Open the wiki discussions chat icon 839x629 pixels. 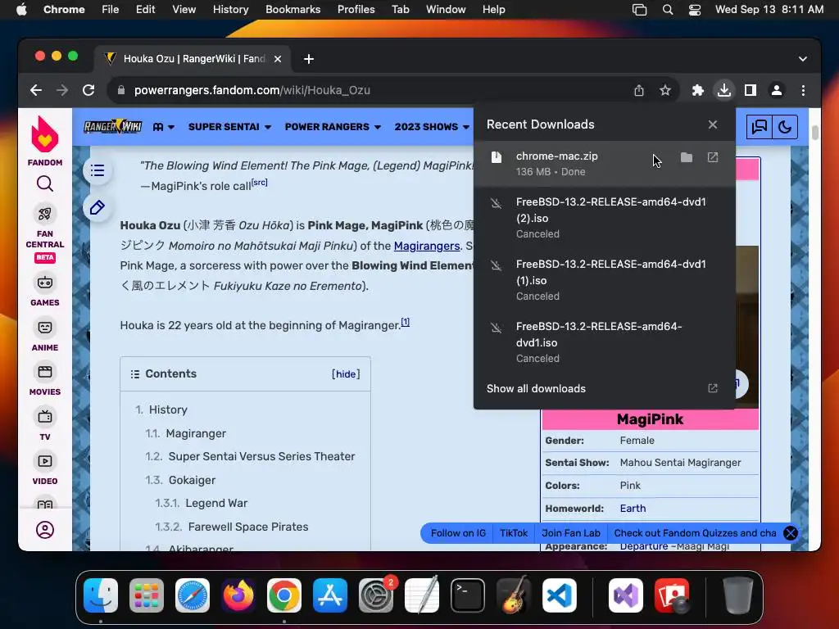(760, 127)
